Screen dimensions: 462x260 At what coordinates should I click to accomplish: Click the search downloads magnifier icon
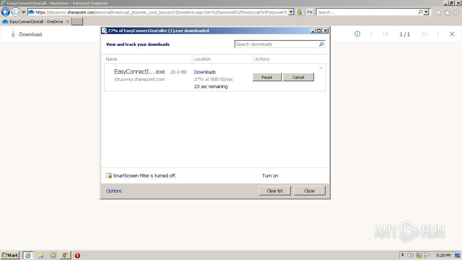pos(322,44)
